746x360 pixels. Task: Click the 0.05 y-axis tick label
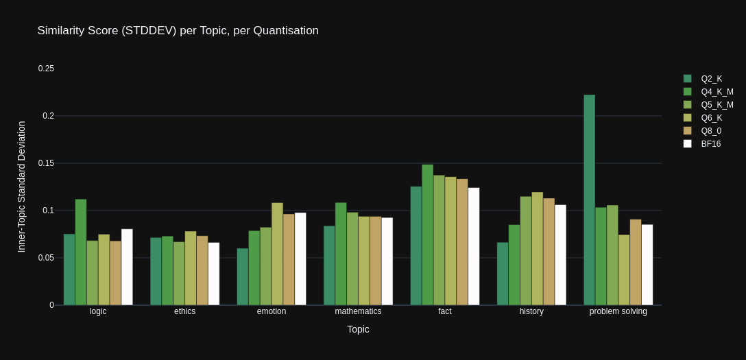coord(46,258)
